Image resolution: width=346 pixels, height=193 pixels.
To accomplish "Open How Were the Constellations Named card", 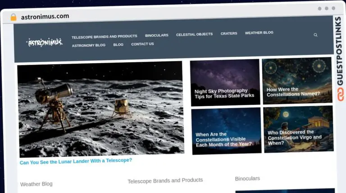I will point(297,81).
